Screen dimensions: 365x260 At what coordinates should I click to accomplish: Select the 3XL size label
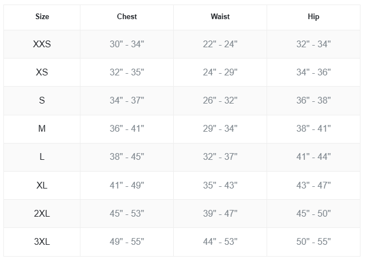(x=42, y=242)
